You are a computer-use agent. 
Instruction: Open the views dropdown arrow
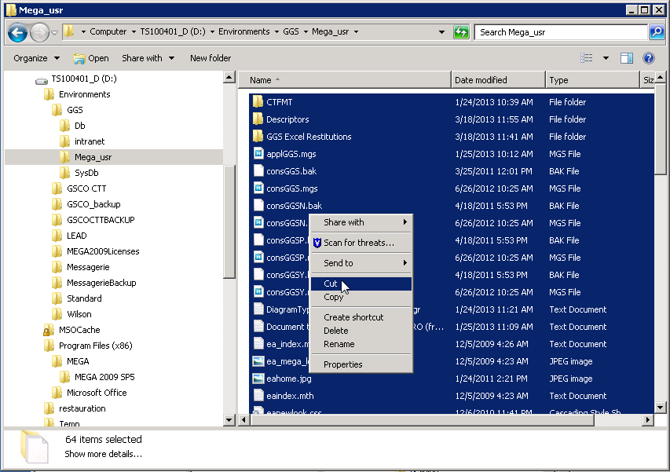(x=606, y=58)
